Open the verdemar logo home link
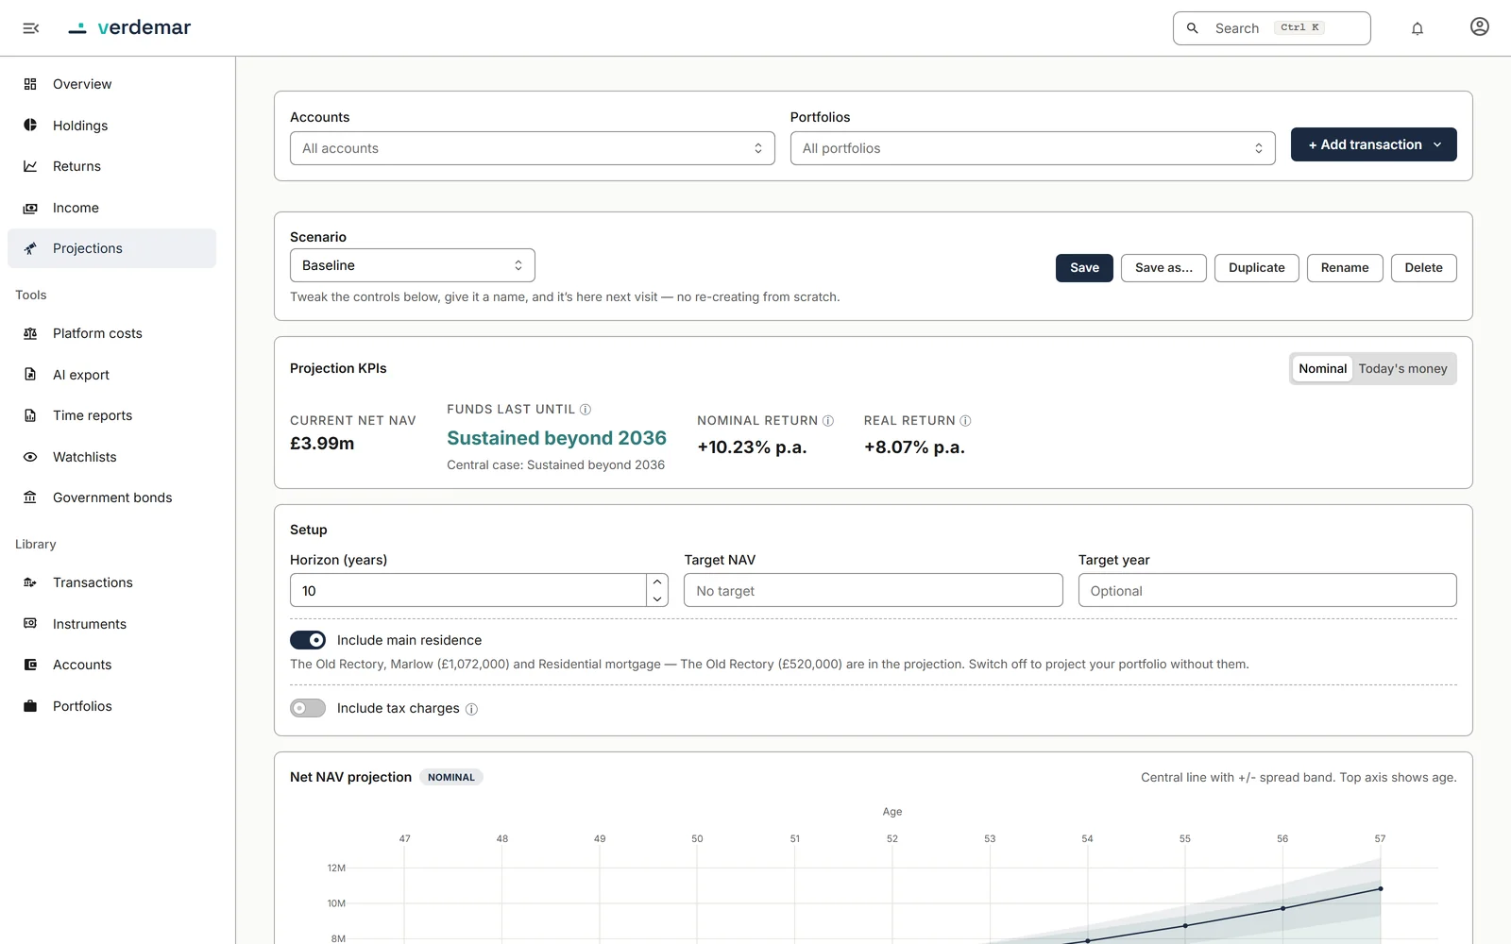The height and width of the screenshot is (944, 1511). 129,27
